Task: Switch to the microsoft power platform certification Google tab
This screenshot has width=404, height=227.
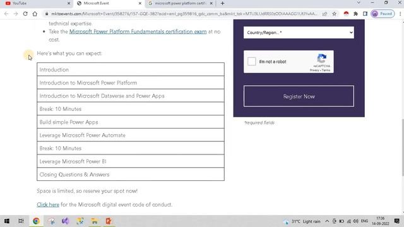Action: pyautogui.click(x=180, y=3)
